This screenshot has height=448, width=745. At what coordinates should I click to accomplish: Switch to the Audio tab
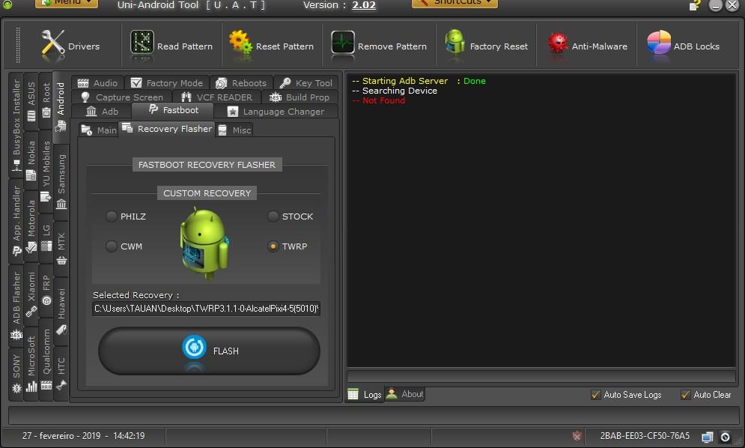pos(98,82)
